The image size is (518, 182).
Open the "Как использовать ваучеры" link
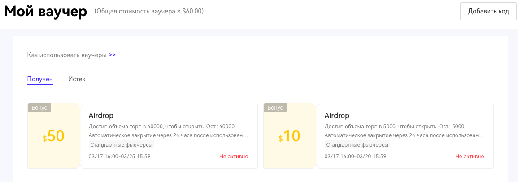[67, 55]
